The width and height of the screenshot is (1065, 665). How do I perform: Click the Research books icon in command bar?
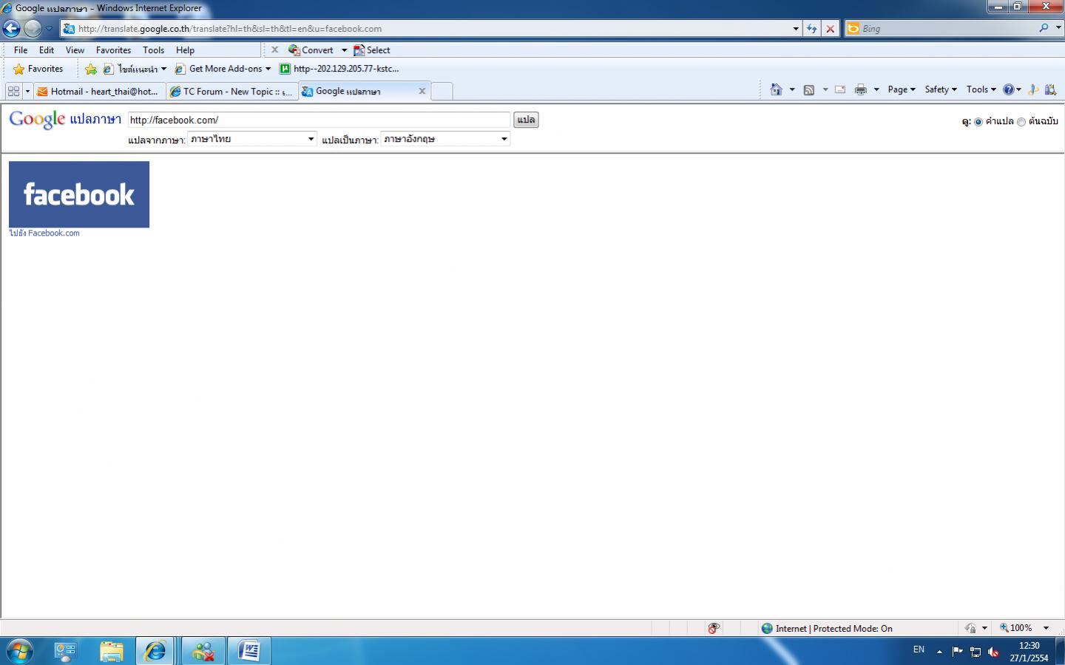pos(1050,89)
